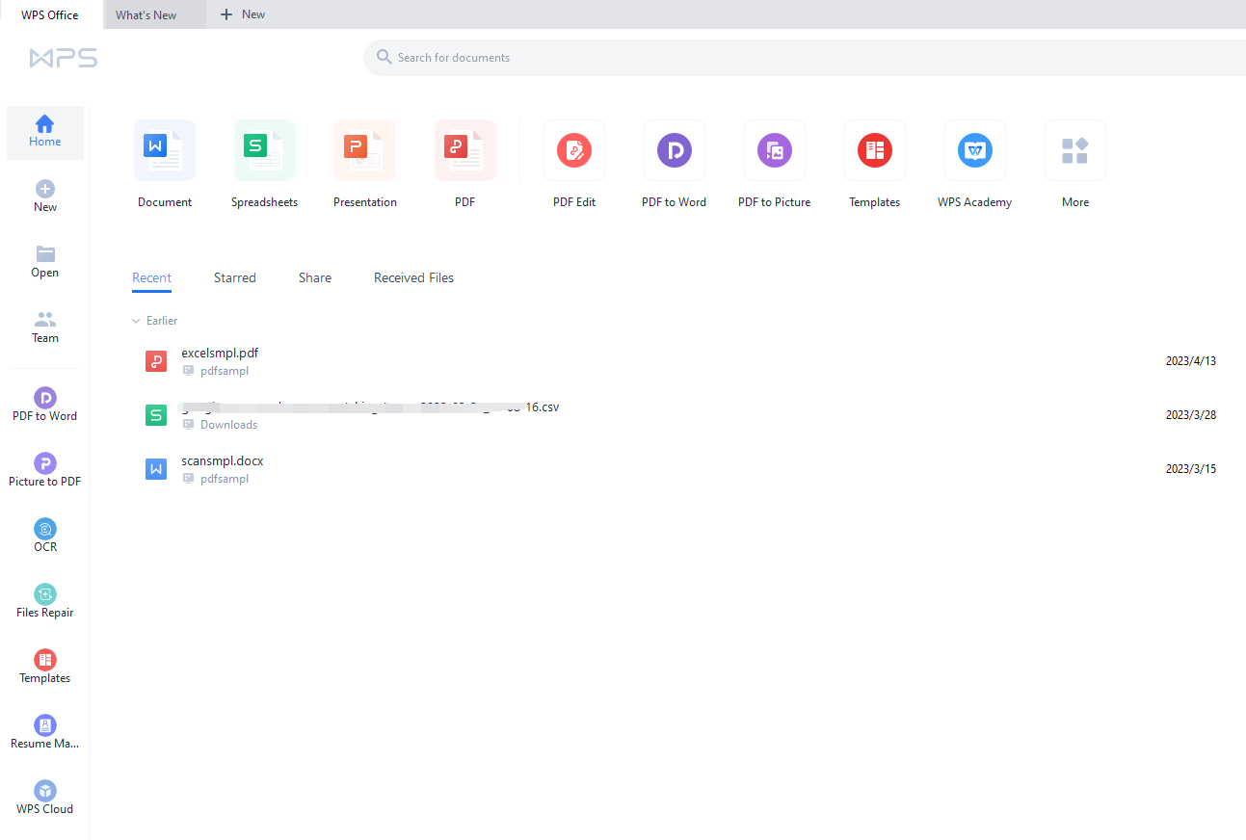This screenshot has width=1246, height=840.
Task: Select the Recent tab
Action: [151, 278]
